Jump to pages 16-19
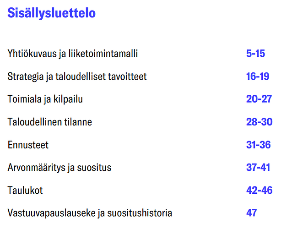 click(258, 76)
